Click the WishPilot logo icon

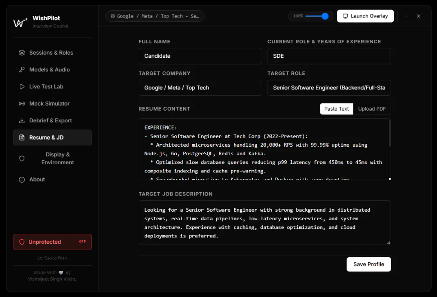pos(20,22)
